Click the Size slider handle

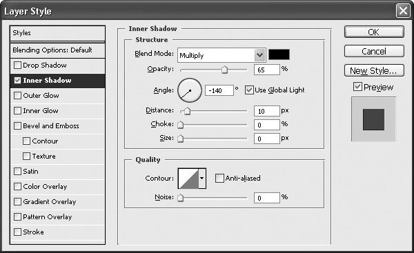180,139
